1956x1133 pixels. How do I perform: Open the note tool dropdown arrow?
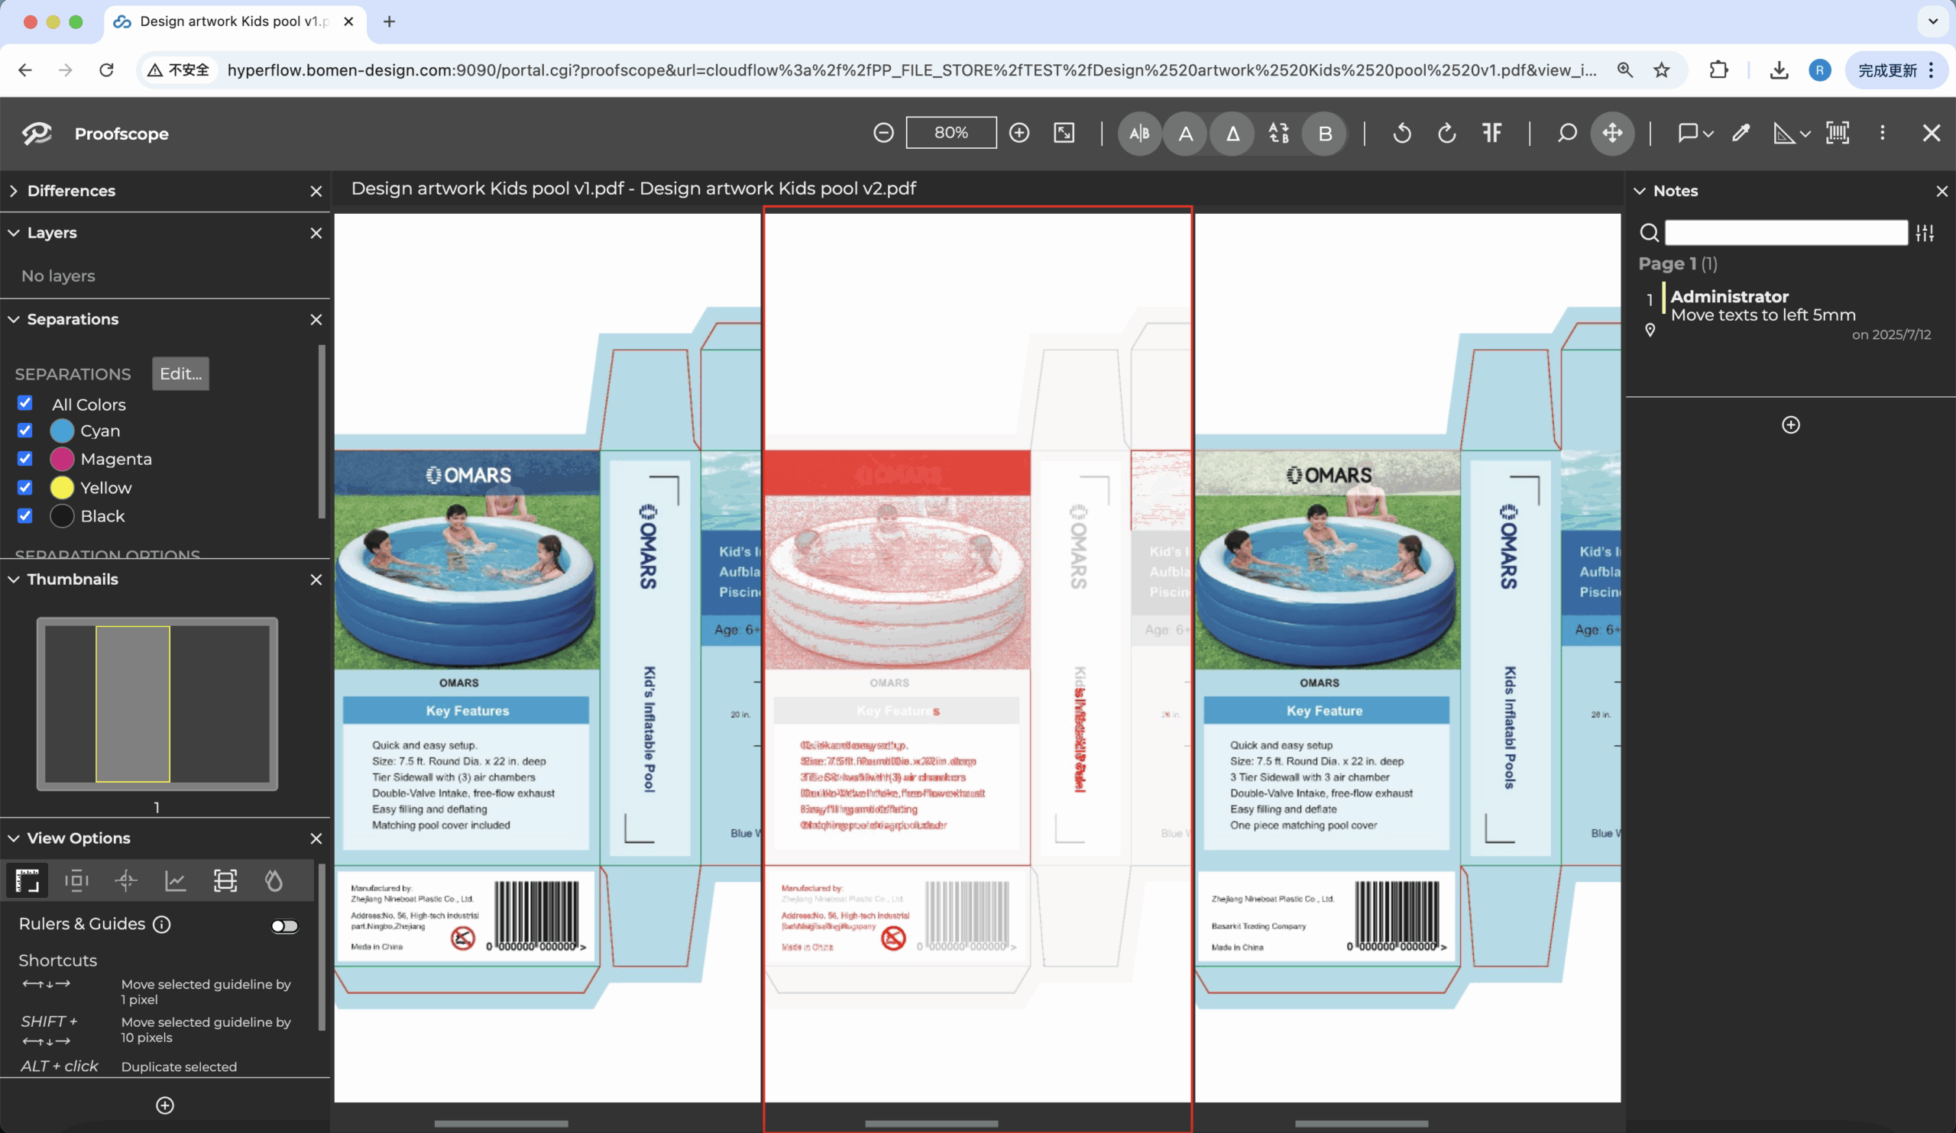pos(1708,134)
